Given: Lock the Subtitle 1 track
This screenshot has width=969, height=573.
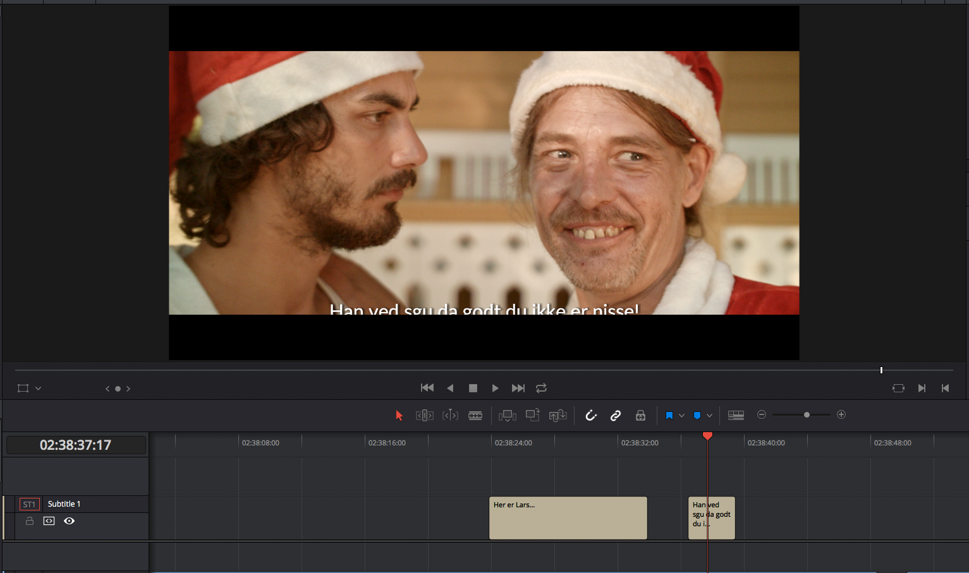Looking at the screenshot, I should point(30,521).
